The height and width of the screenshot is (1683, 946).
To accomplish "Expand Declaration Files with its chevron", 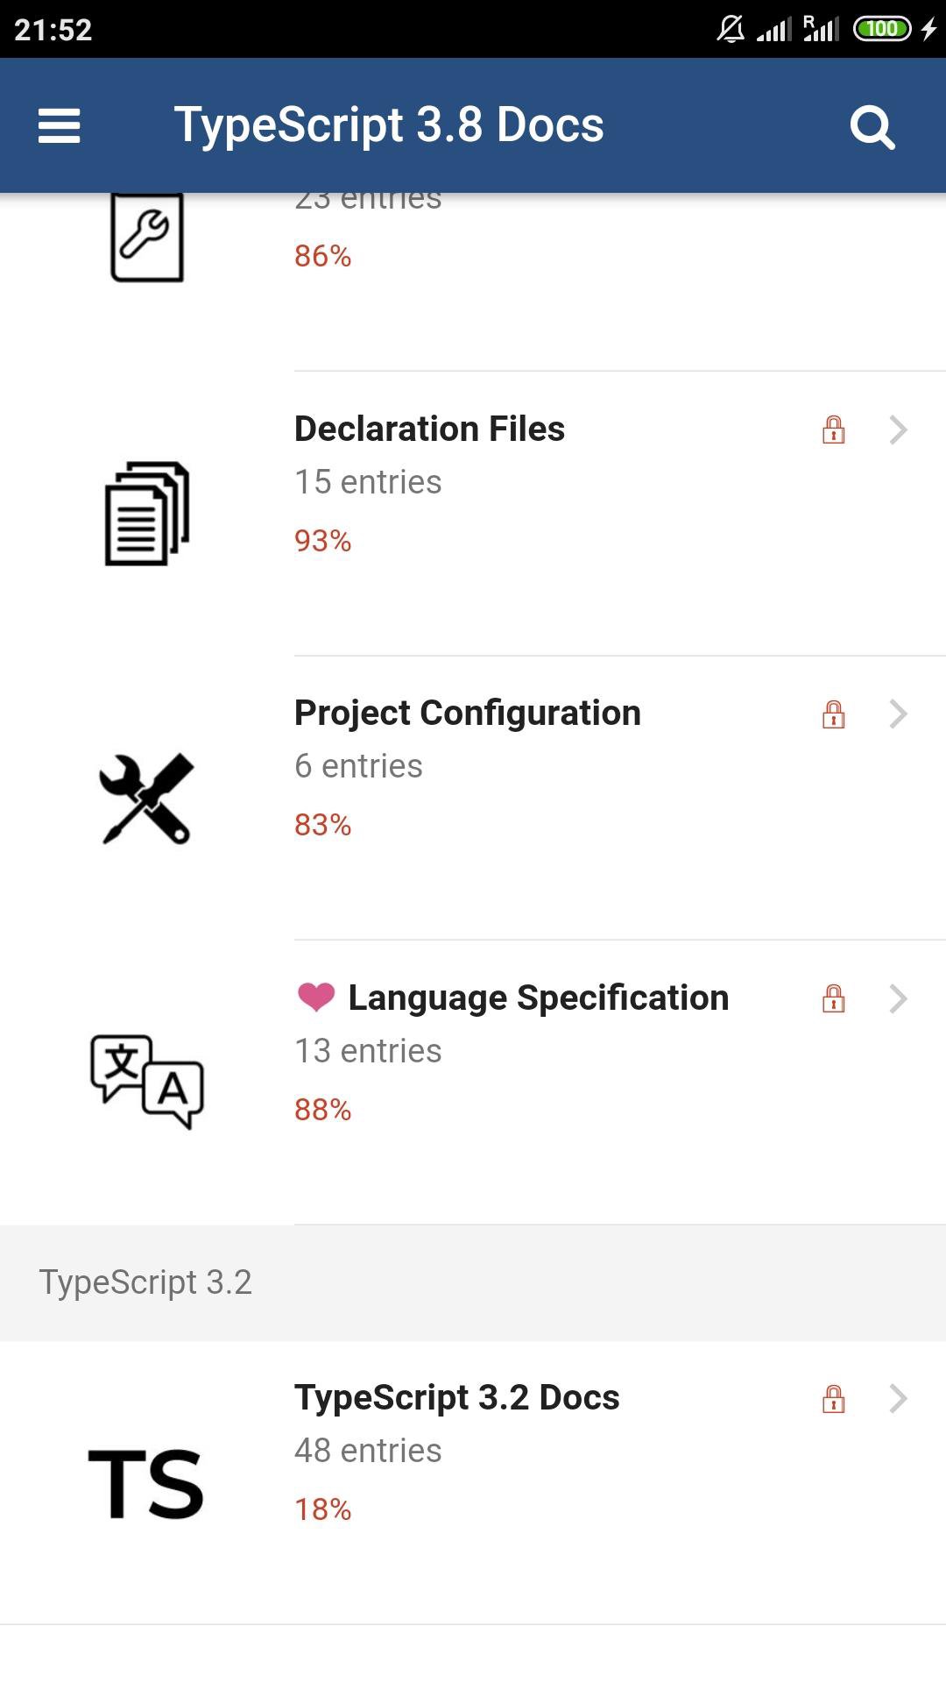I will [x=898, y=430].
